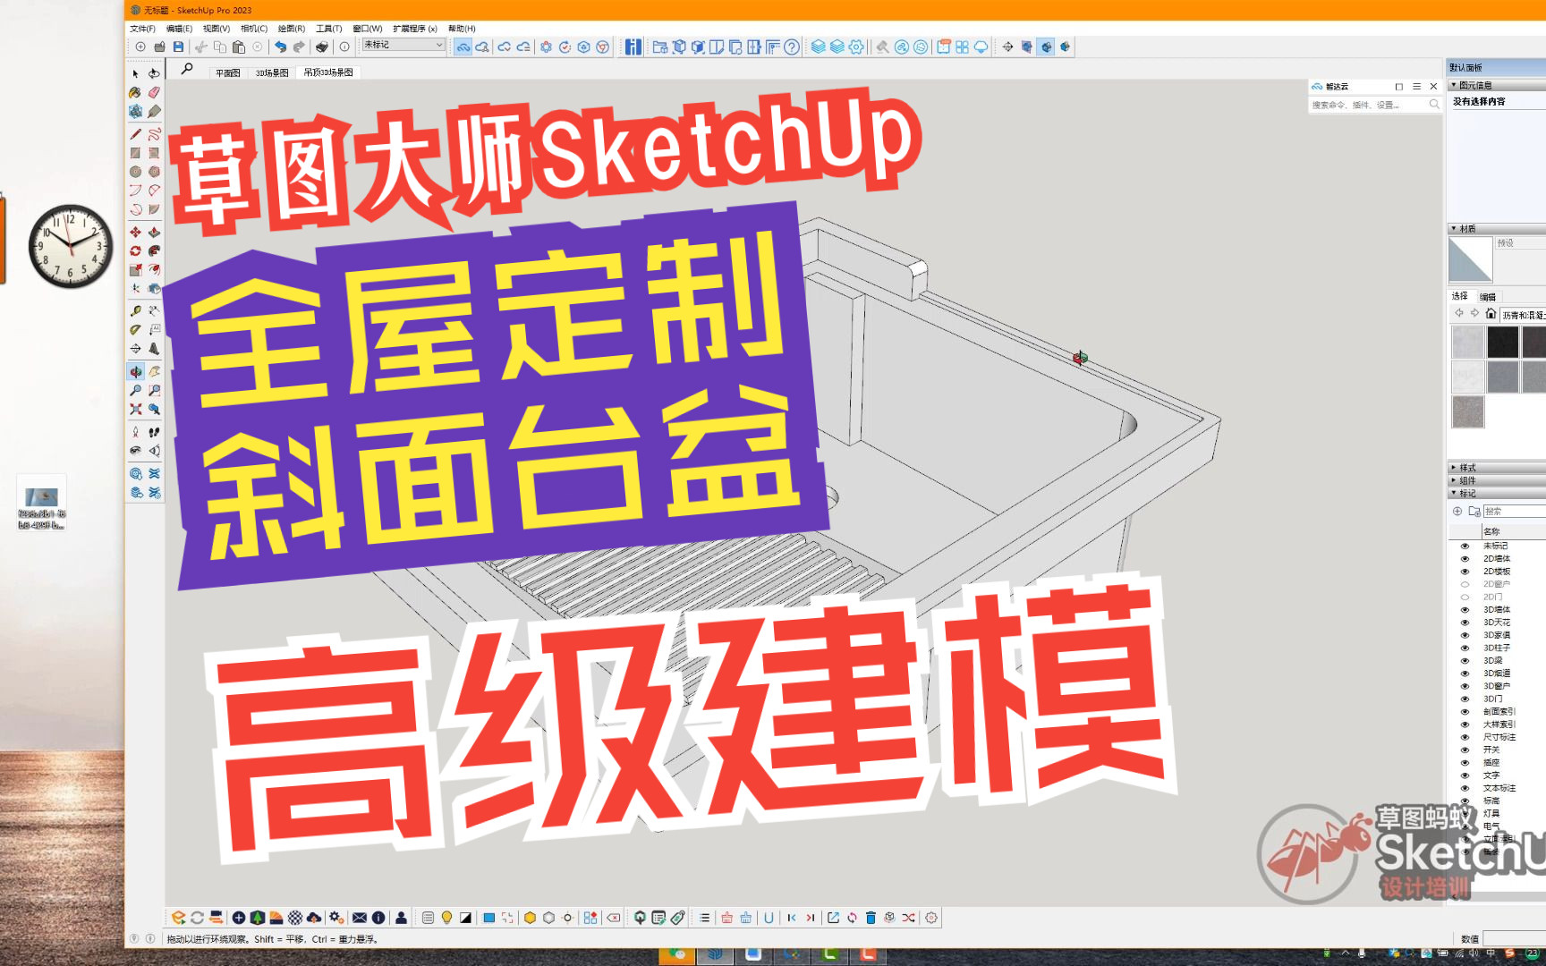Pick the Paint Bucket tool
The width and height of the screenshot is (1546, 966).
pos(135,92)
